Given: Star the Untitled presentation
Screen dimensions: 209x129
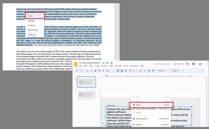Looking at the screenshot, I should pos(103,63).
